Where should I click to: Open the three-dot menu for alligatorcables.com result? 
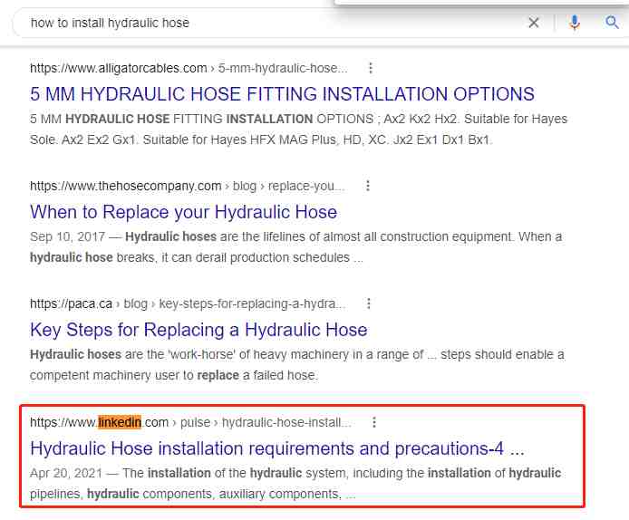(371, 68)
